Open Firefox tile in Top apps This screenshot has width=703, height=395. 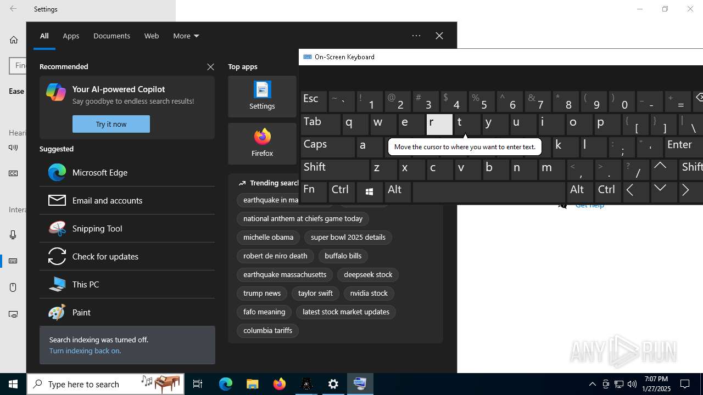point(262,144)
